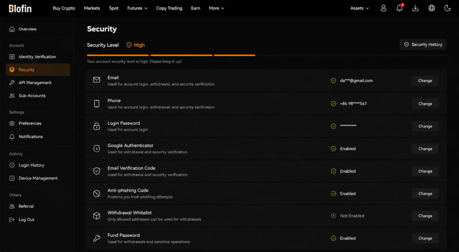The height and width of the screenshot is (252, 459).
Task: Click Log Out in the sidebar
Action: (x=38, y=220)
